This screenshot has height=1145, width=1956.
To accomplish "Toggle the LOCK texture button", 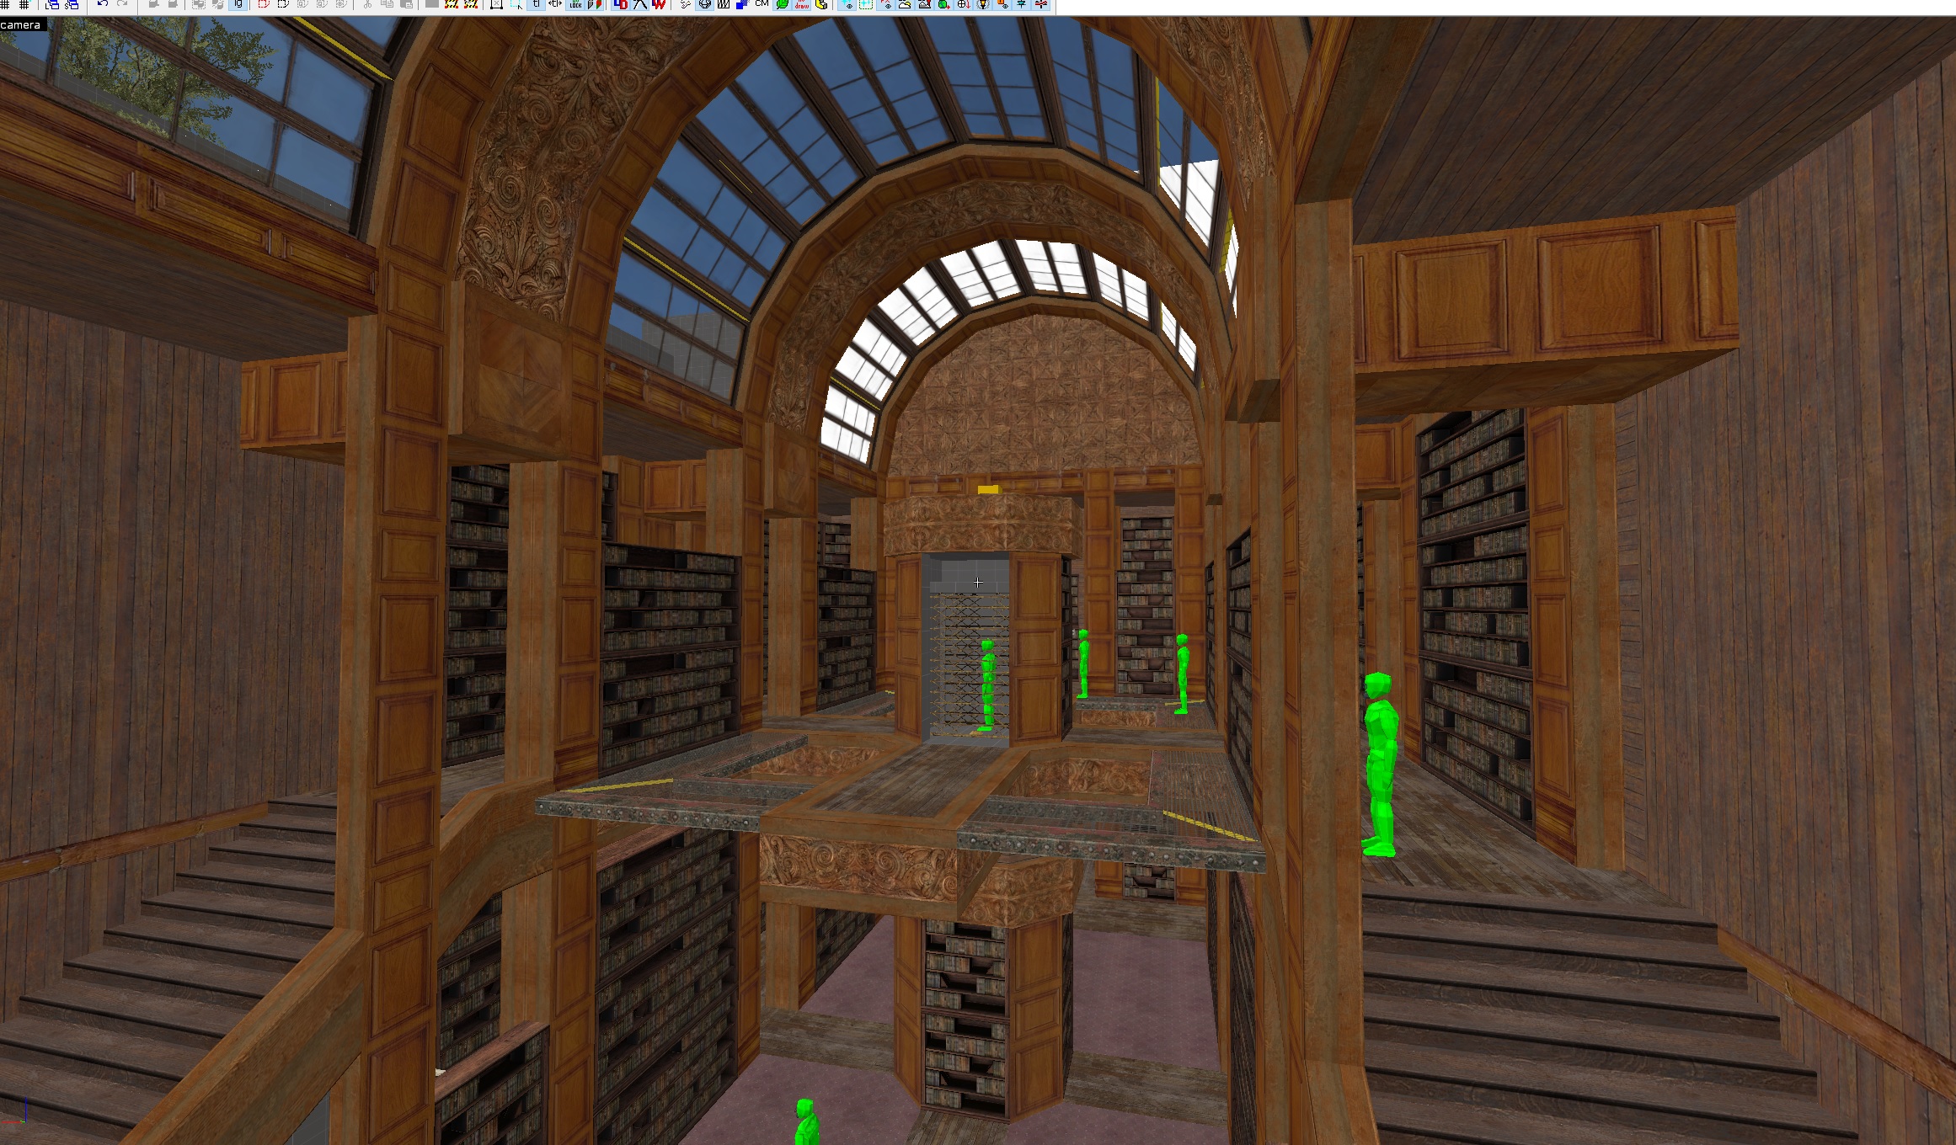I will pyautogui.click(x=575, y=5).
